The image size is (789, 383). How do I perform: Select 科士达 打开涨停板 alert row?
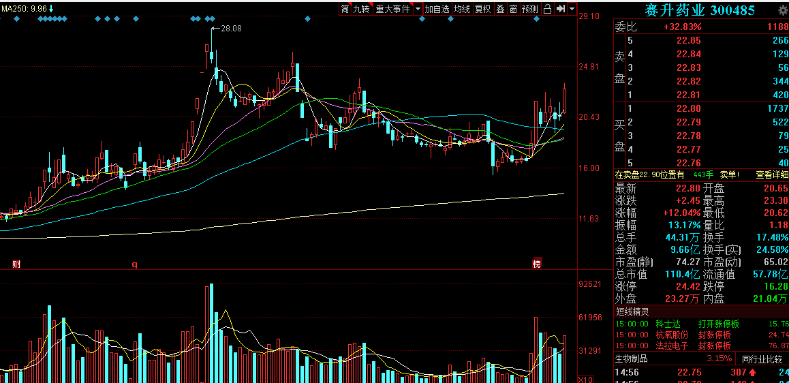click(701, 324)
